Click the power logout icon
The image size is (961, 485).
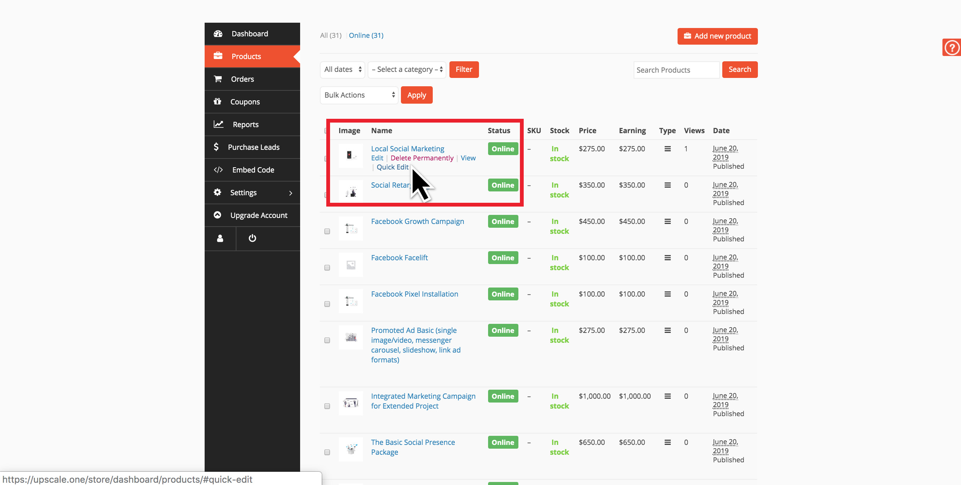(252, 238)
